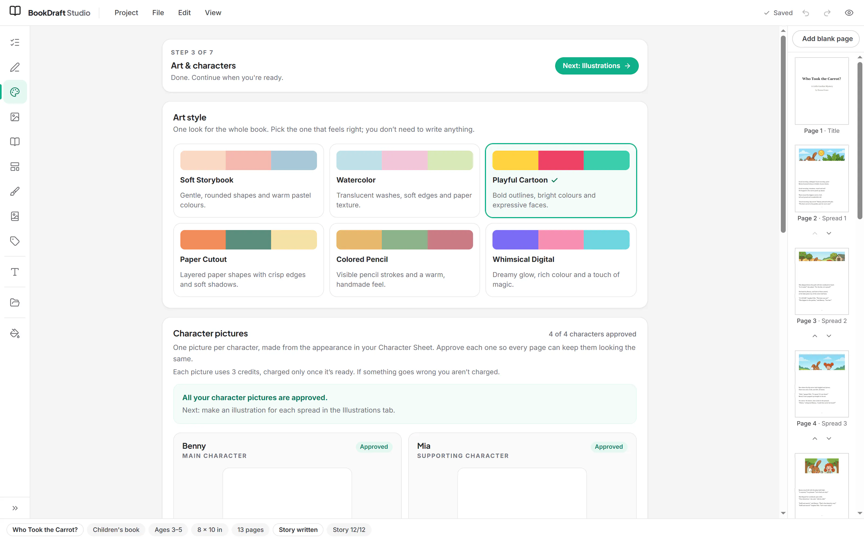Open the folder icon in the sidebar
864x540 pixels.
(x=15, y=302)
